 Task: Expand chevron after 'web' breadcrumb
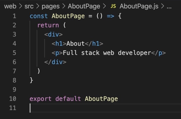[21, 6]
